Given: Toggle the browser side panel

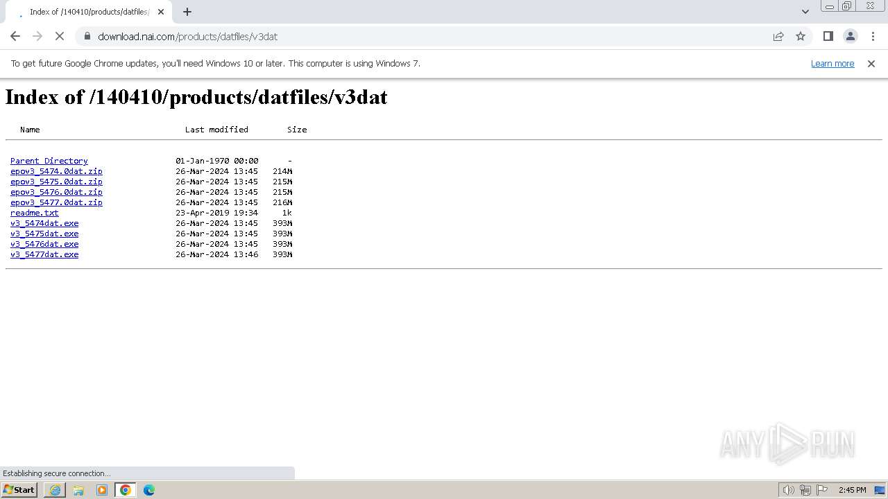Looking at the screenshot, I should pyautogui.click(x=828, y=36).
